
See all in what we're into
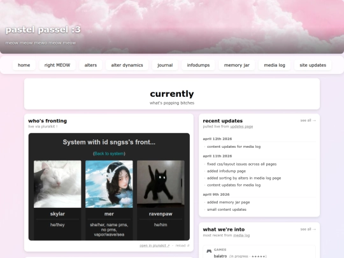[x=308, y=229]
